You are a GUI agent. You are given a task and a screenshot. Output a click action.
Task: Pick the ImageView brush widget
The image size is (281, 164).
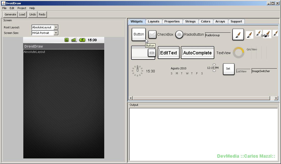click(250, 35)
